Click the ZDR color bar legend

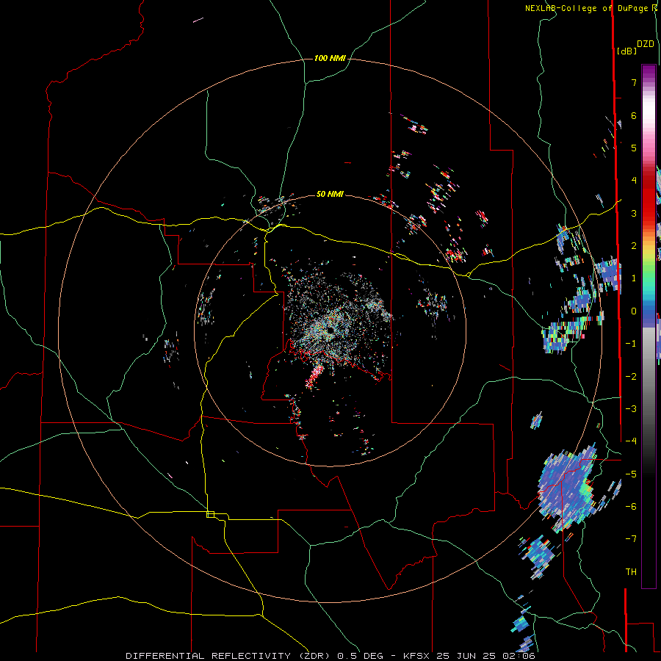point(649,326)
